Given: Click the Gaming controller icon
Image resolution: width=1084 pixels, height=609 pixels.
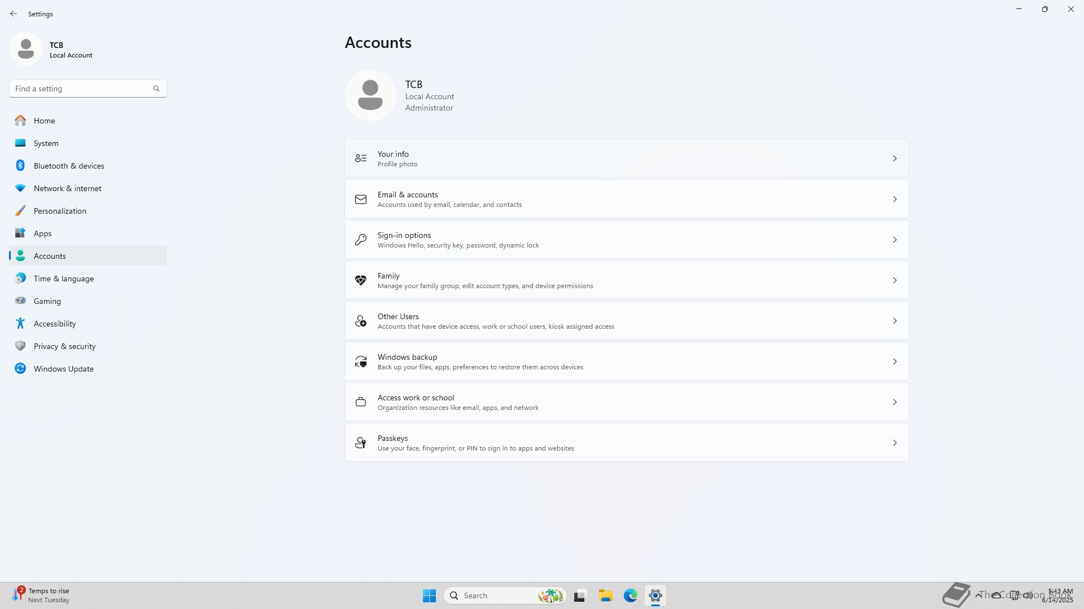Looking at the screenshot, I should point(20,301).
